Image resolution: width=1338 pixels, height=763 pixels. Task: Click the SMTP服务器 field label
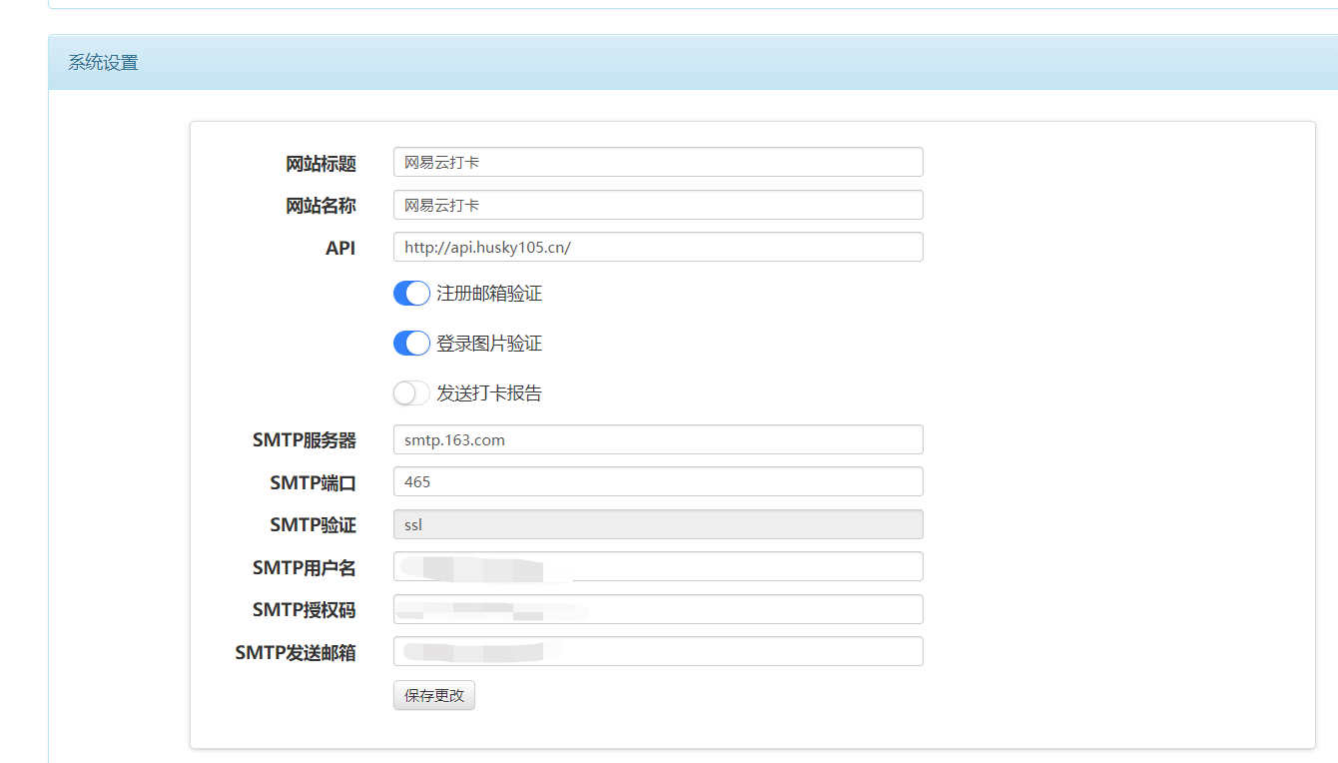pyautogui.click(x=305, y=440)
